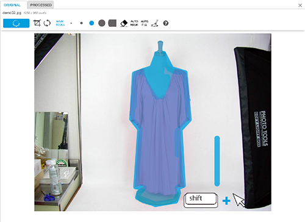Run the Auto Fill tool
This screenshot has width=305, height=222.
tap(145, 23)
